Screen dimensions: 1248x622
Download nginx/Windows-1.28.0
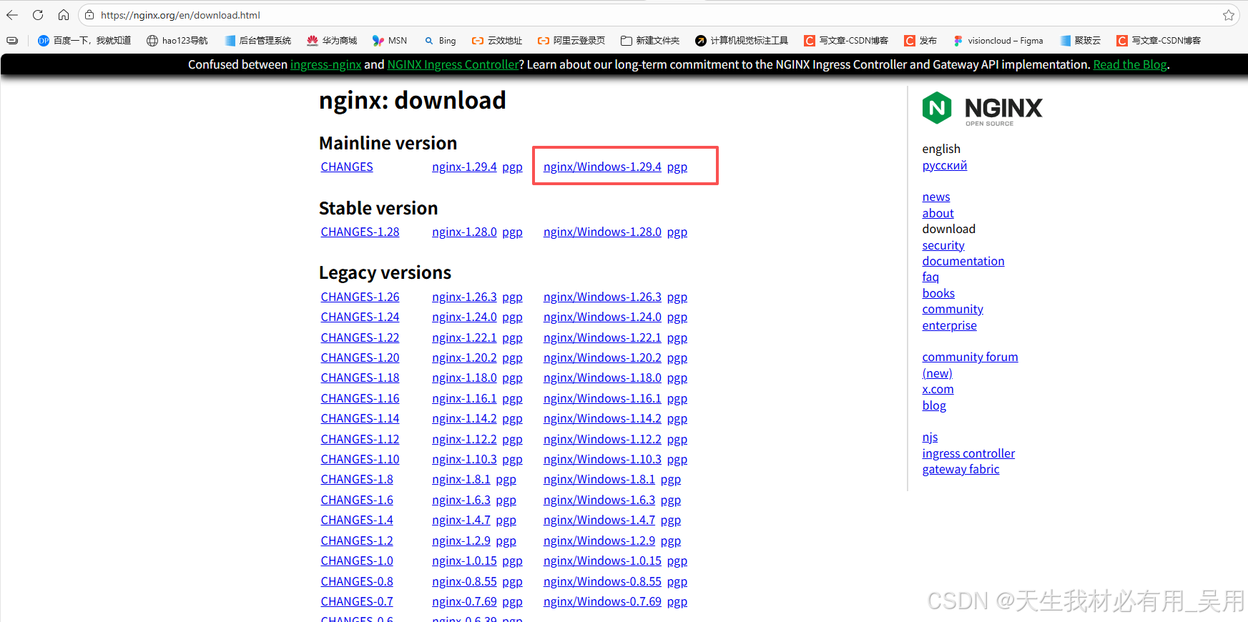[602, 232]
